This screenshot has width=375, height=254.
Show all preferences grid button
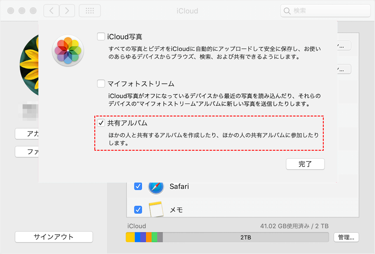click(90, 11)
